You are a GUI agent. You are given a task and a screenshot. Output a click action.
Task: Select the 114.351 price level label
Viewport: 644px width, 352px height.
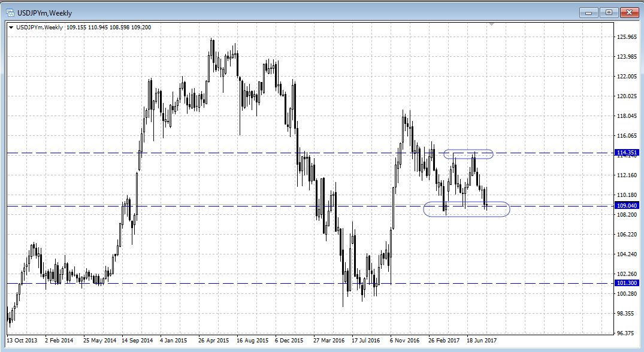(625, 153)
